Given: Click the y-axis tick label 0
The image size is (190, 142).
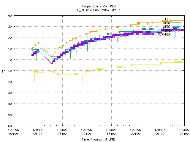Looking at the screenshot, I should click(11, 60).
